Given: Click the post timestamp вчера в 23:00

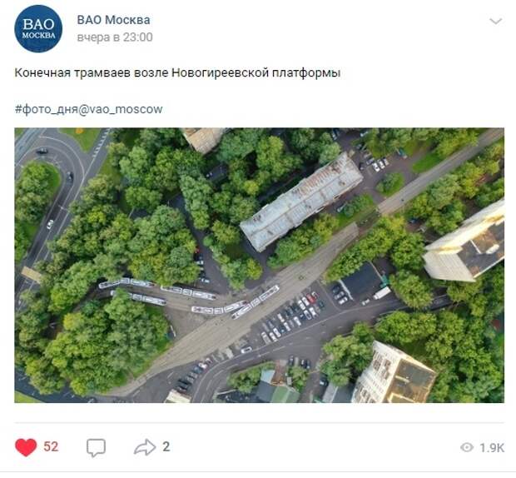Looking at the screenshot, I should tap(115, 37).
